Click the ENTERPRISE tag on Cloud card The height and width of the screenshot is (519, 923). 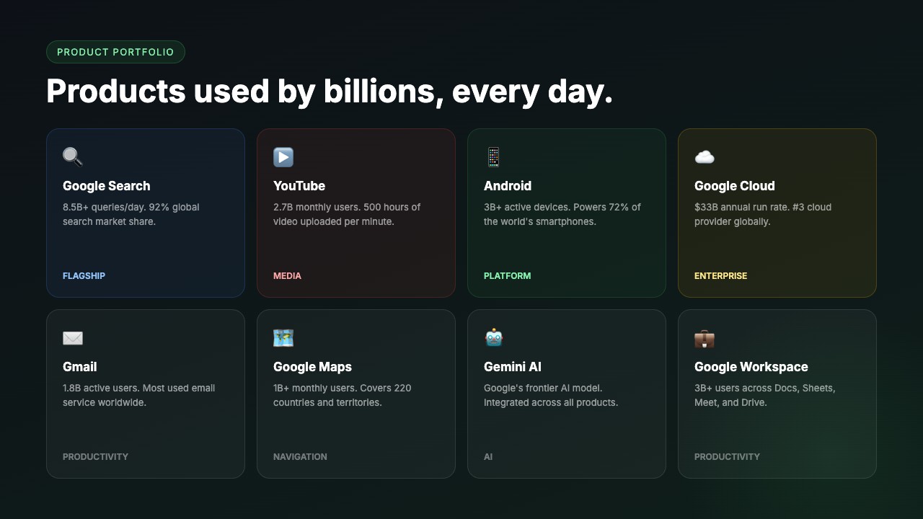(x=720, y=276)
